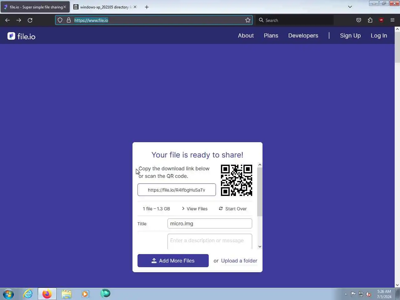This screenshot has width=400, height=300.
Task: Click the page scrollbar down arrow
Action: [397, 285]
